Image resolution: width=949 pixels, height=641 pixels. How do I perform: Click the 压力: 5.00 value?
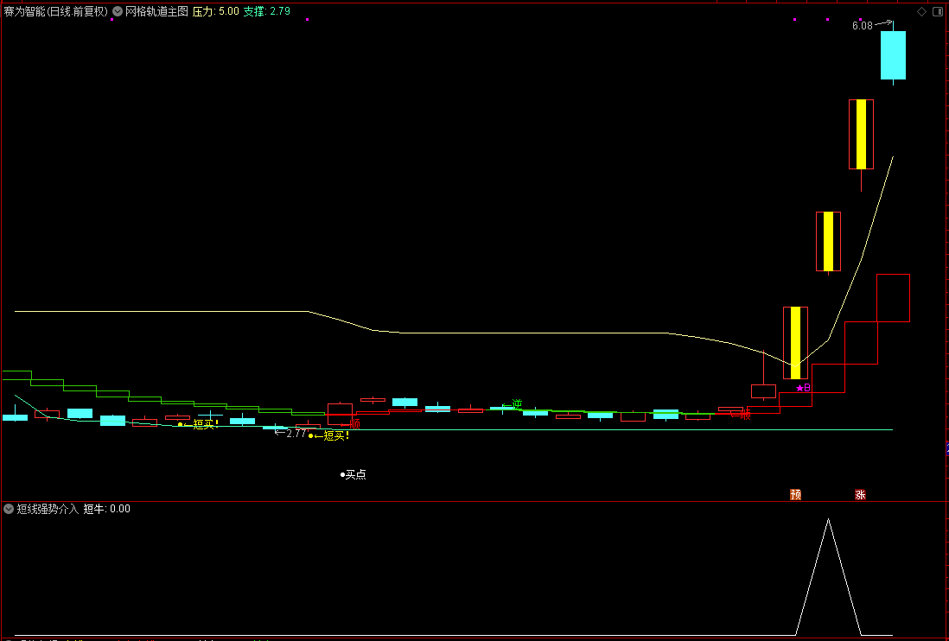215,11
